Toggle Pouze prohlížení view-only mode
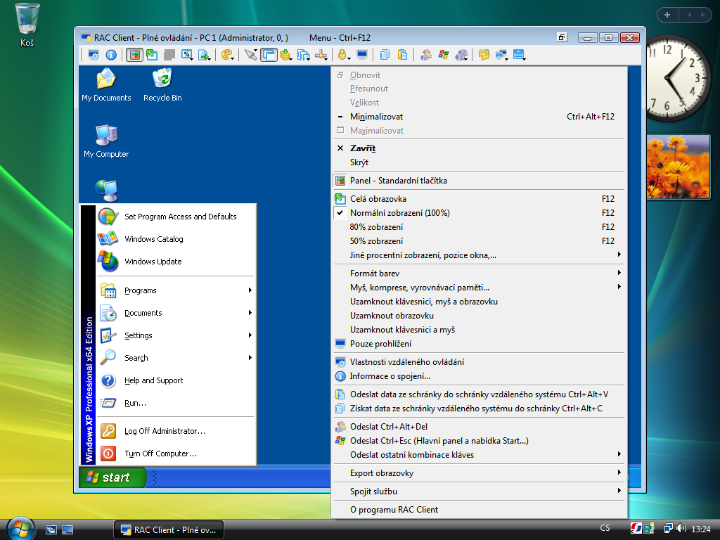Viewport: 720px width, 540px height. click(479, 344)
